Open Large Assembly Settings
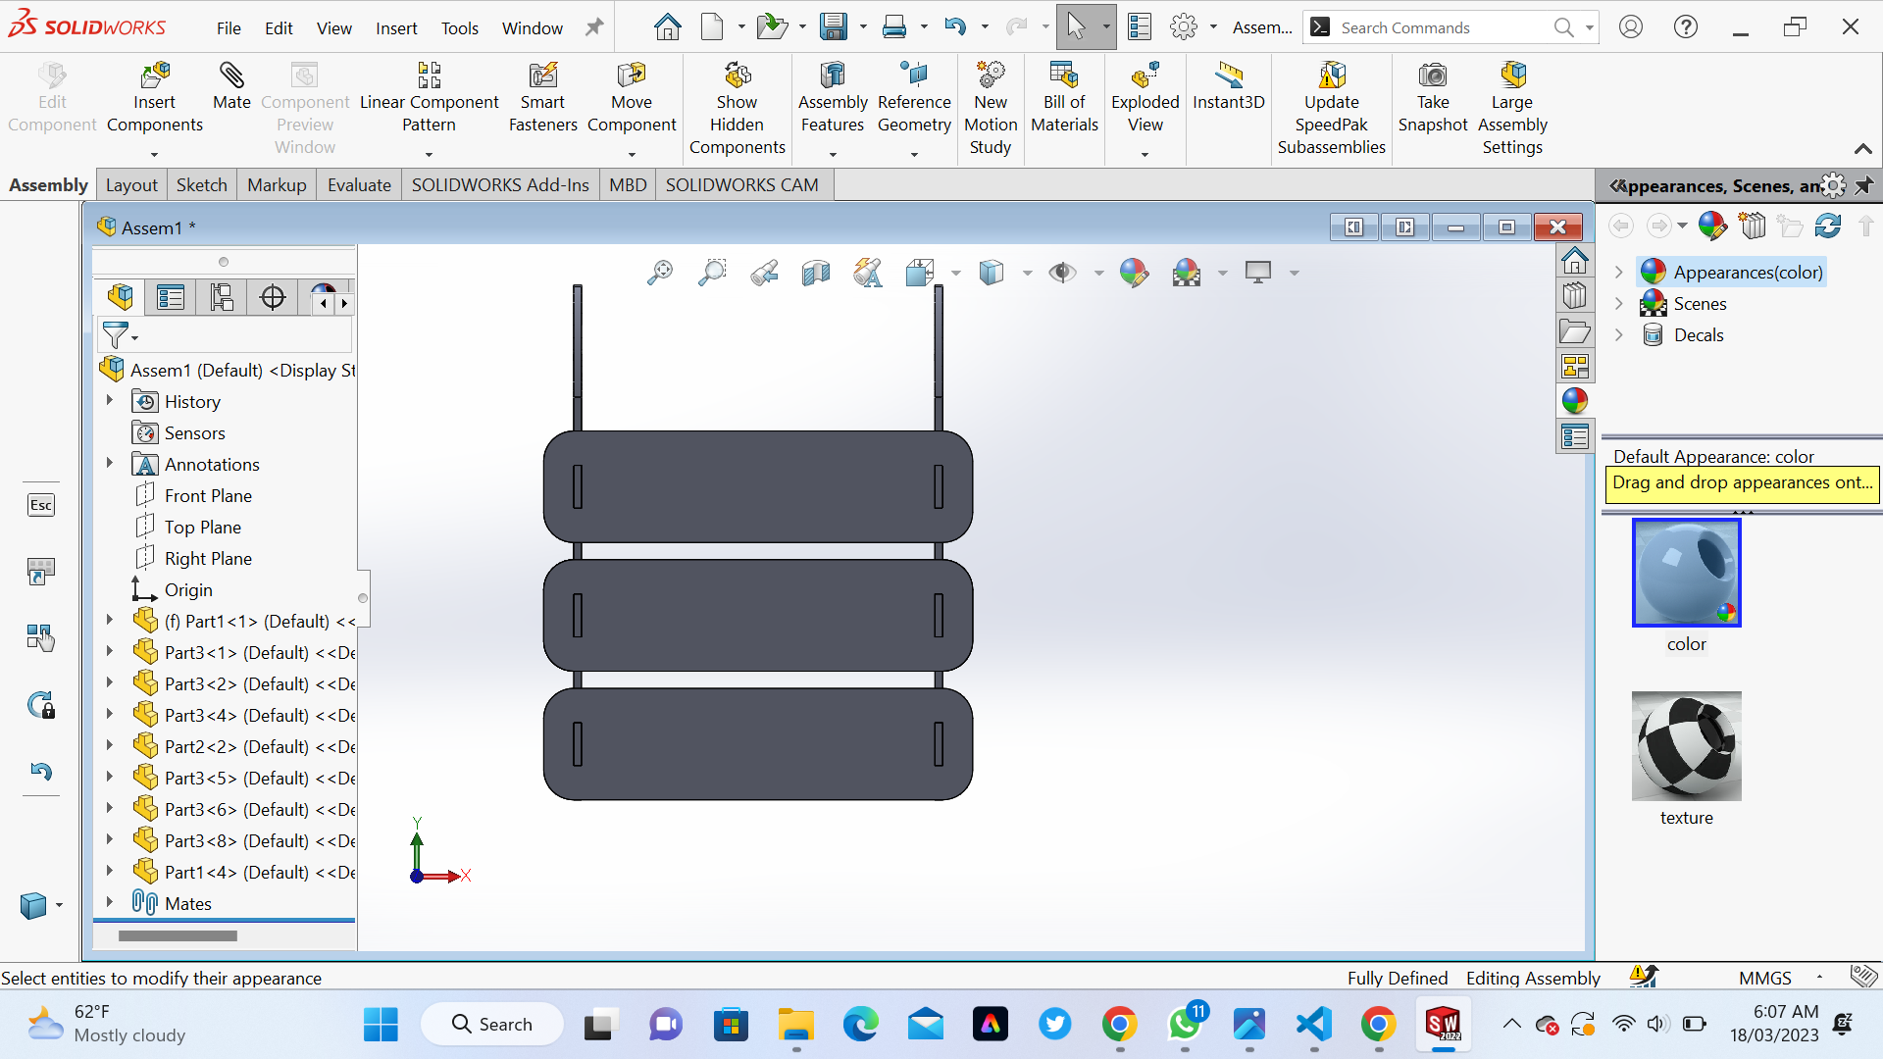The height and width of the screenshot is (1059, 1883). [1511, 108]
